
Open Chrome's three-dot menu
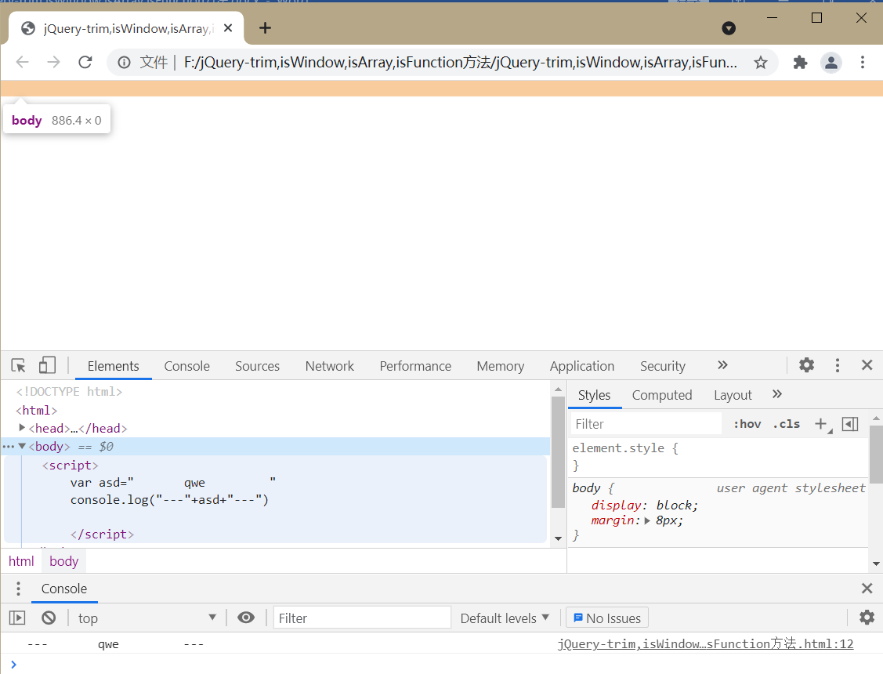(x=862, y=62)
